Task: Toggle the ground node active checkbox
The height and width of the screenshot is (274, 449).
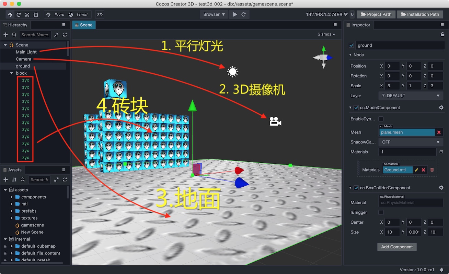Action: (x=350, y=45)
